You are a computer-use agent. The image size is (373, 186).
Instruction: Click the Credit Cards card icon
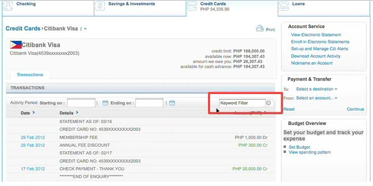pos(192,6)
